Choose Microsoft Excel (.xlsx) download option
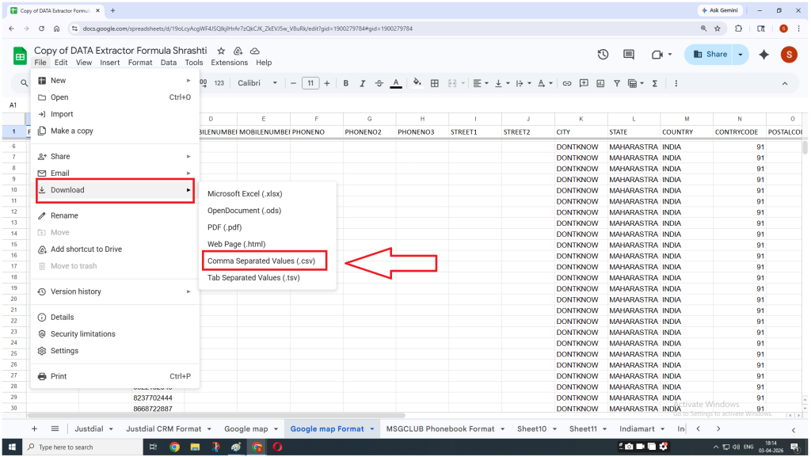 pyautogui.click(x=245, y=194)
